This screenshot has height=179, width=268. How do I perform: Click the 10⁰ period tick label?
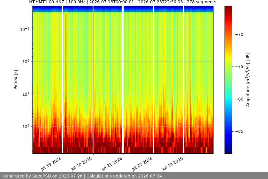pos(26,62)
